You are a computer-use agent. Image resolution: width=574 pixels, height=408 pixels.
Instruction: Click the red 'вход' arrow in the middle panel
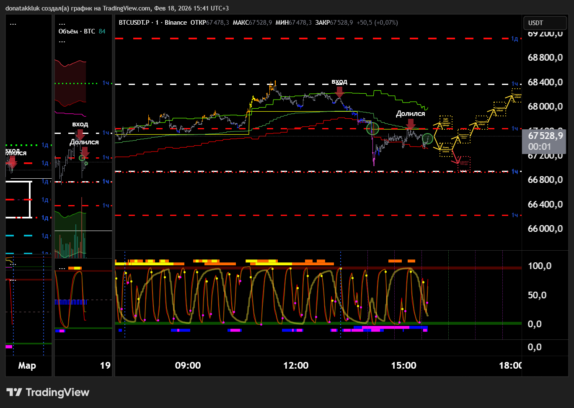point(80,134)
